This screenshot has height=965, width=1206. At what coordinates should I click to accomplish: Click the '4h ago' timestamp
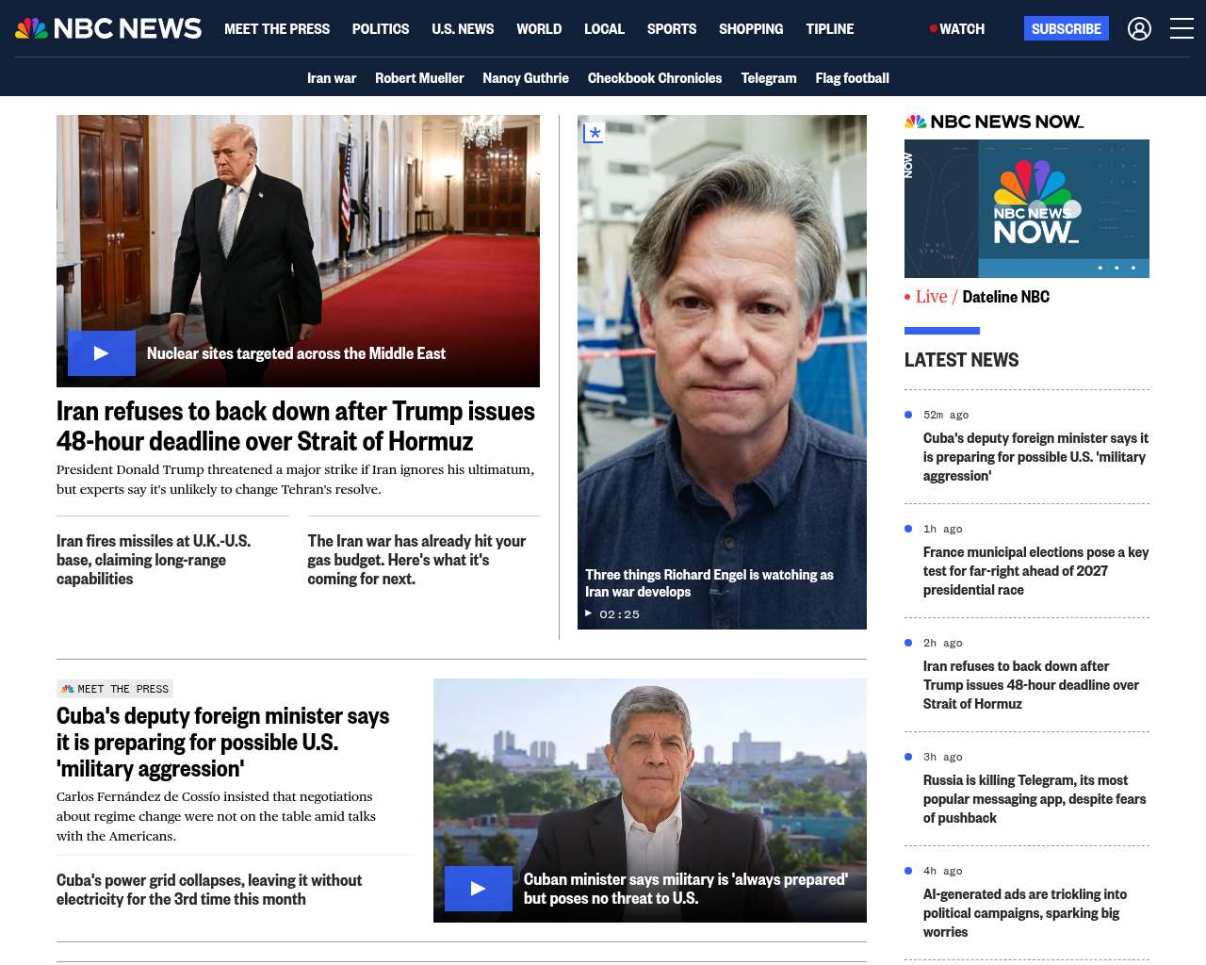tap(943, 871)
